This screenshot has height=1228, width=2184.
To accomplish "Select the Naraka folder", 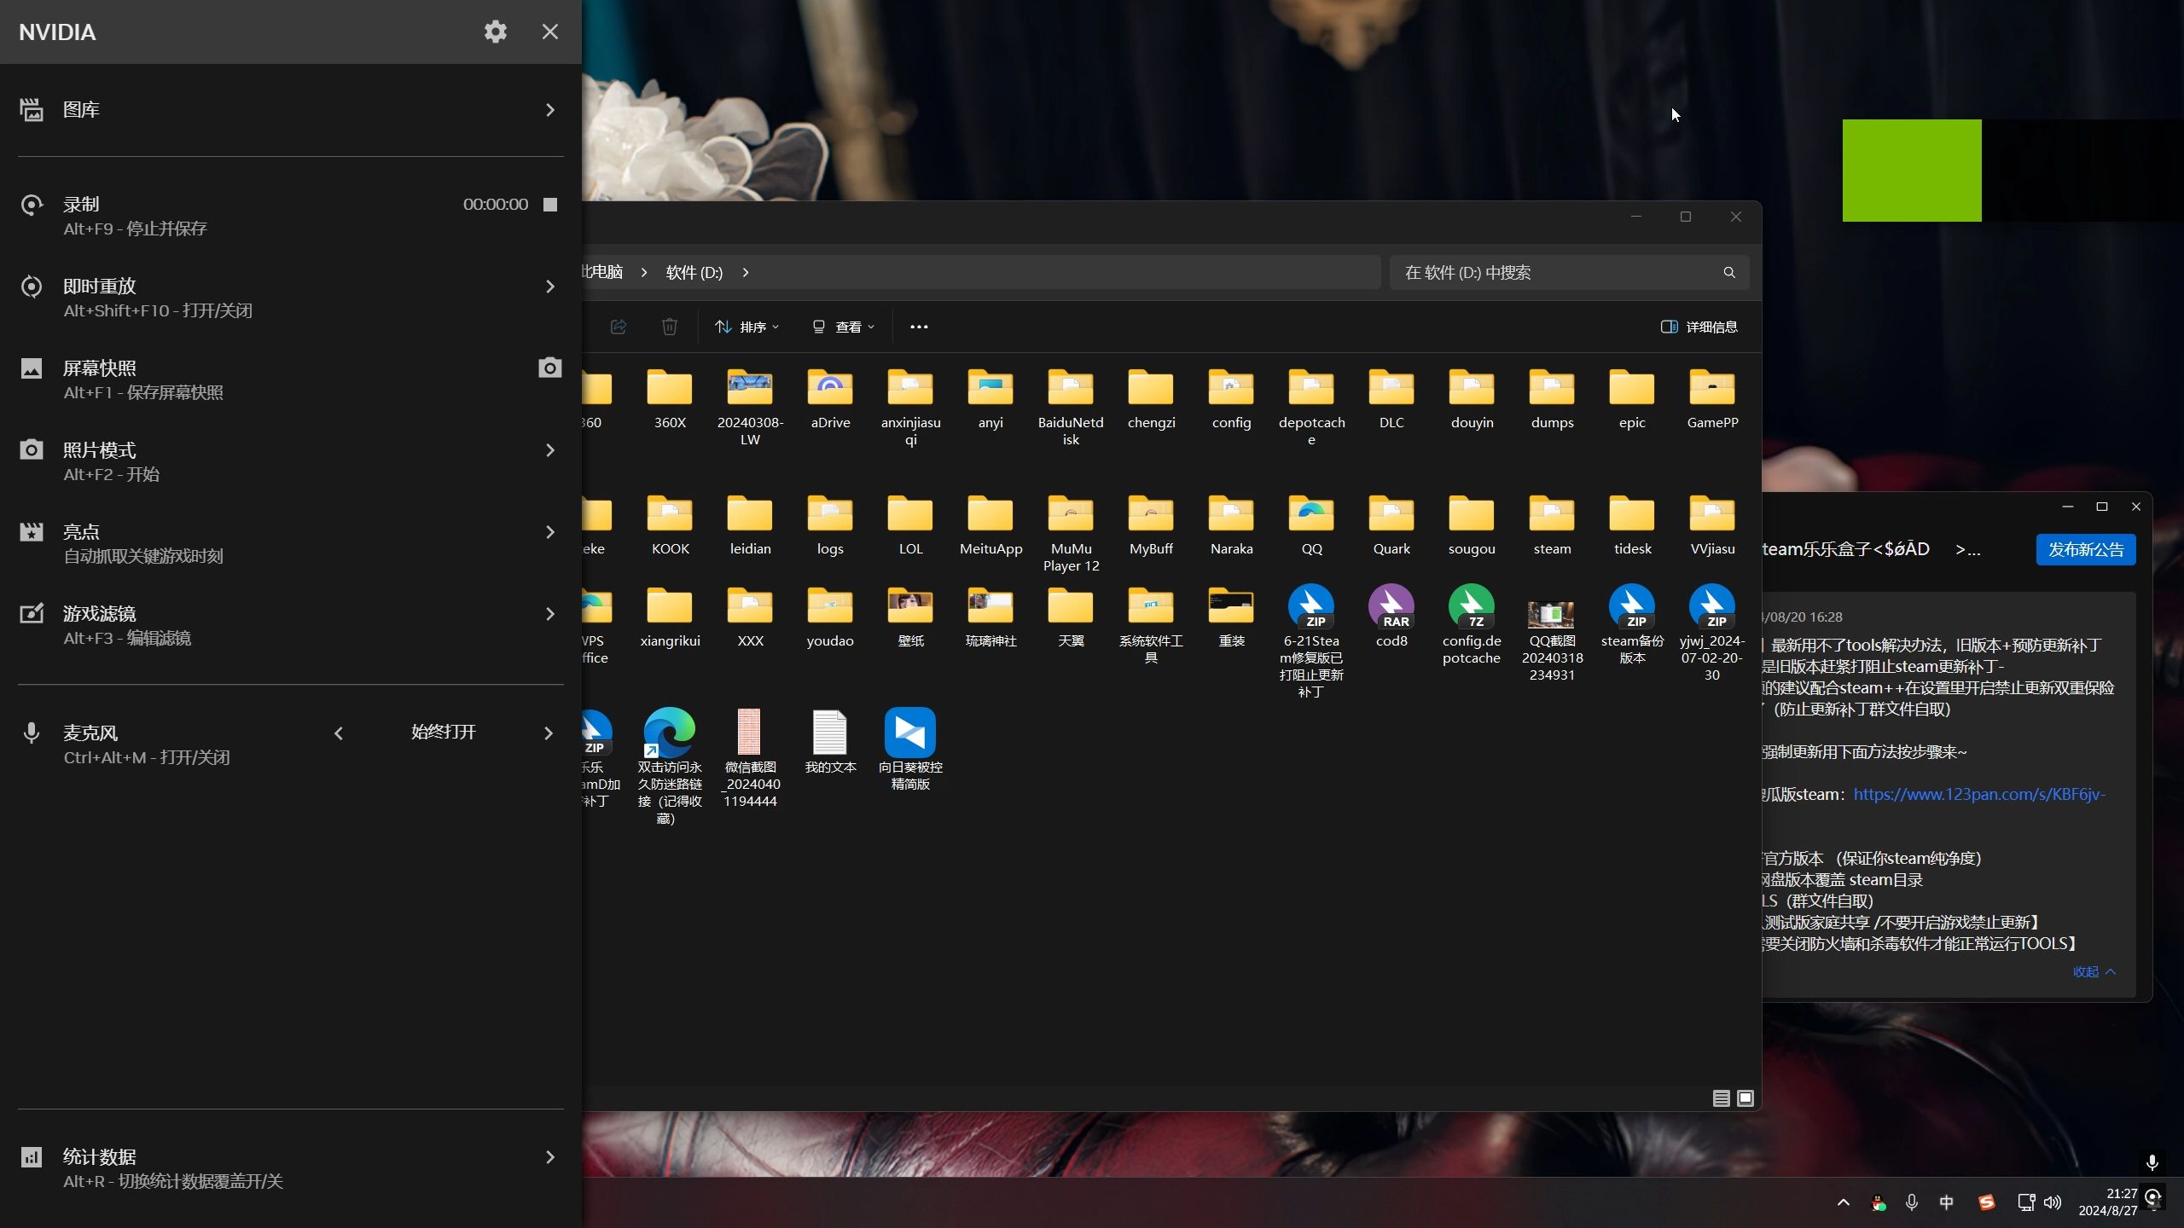I will point(1231,525).
